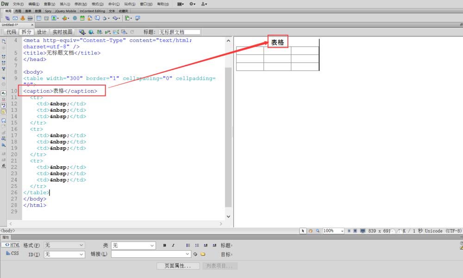
Task: Open the 插入(I) menu
Action: click(64, 4)
